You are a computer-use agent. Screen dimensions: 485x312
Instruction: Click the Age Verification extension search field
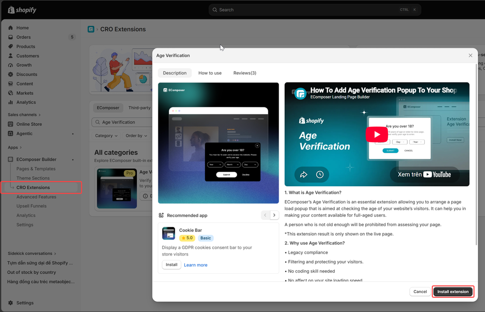click(x=122, y=122)
